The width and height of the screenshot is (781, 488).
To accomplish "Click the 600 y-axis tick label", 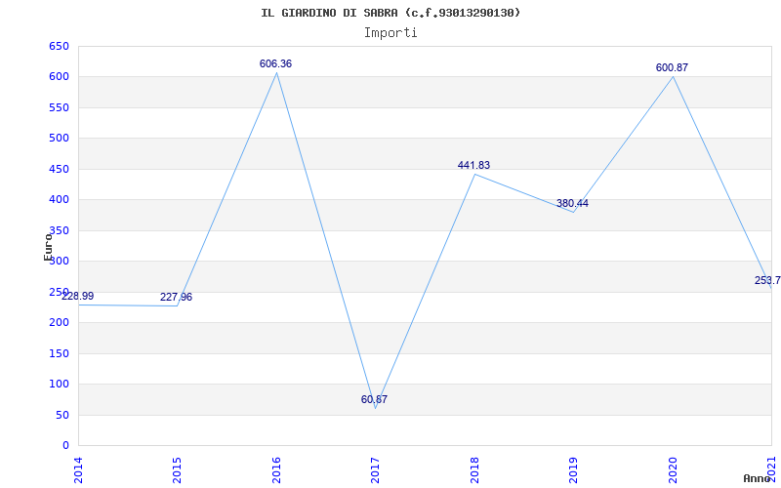I will coord(59,77).
